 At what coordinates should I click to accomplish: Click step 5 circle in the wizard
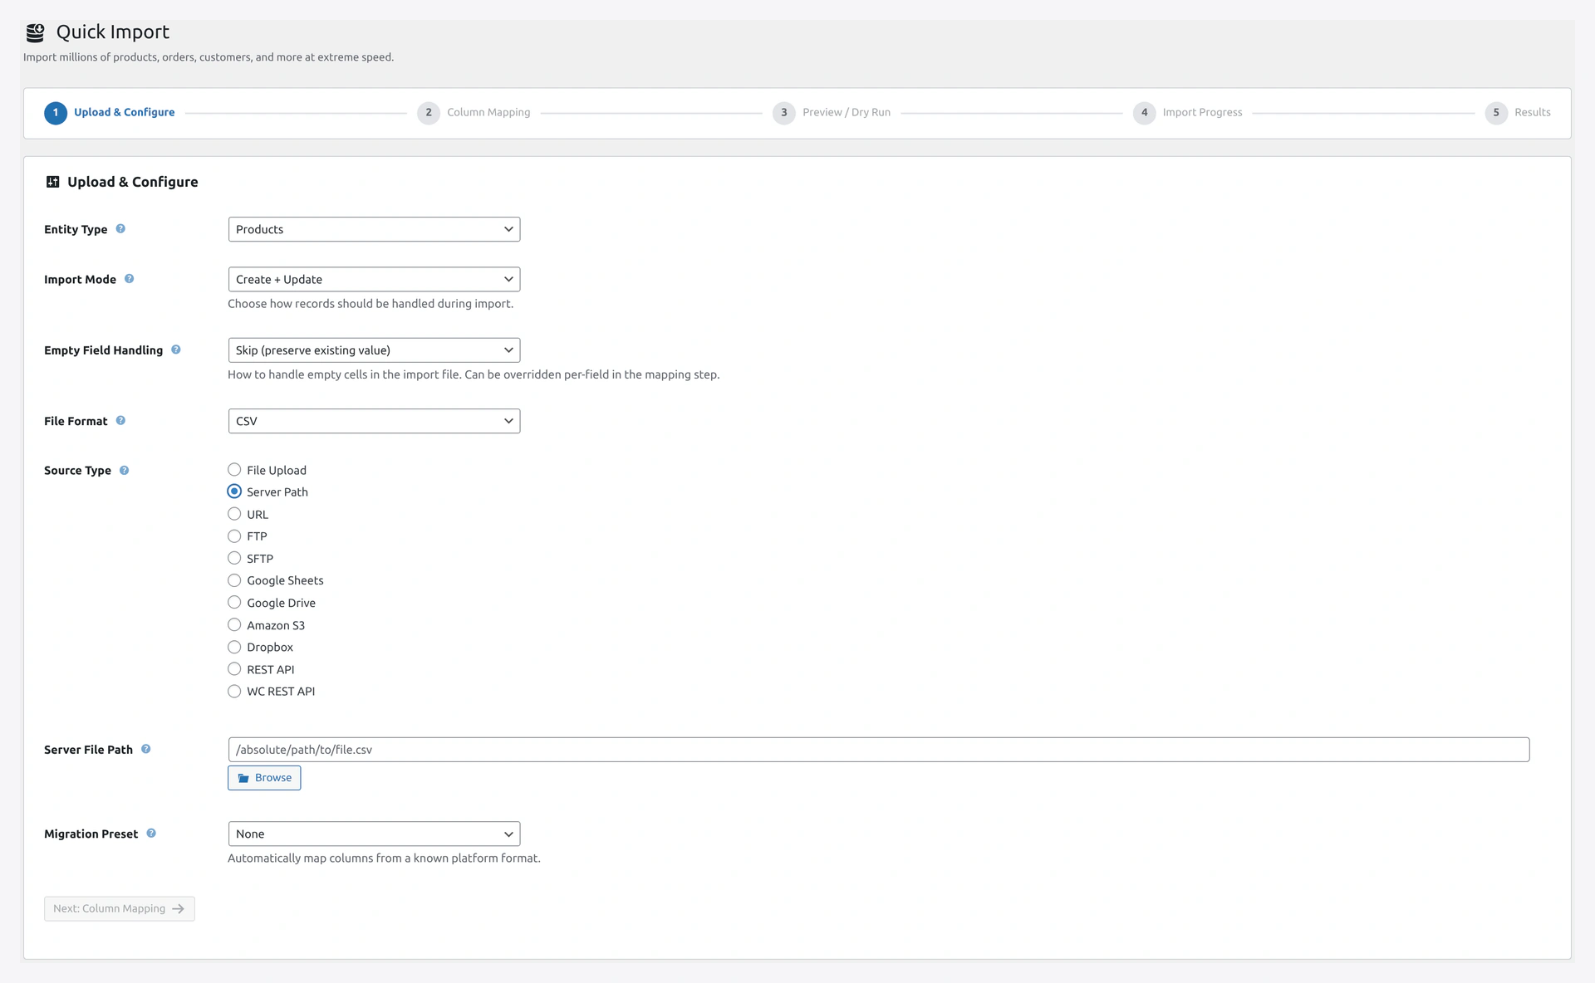coord(1496,113)
